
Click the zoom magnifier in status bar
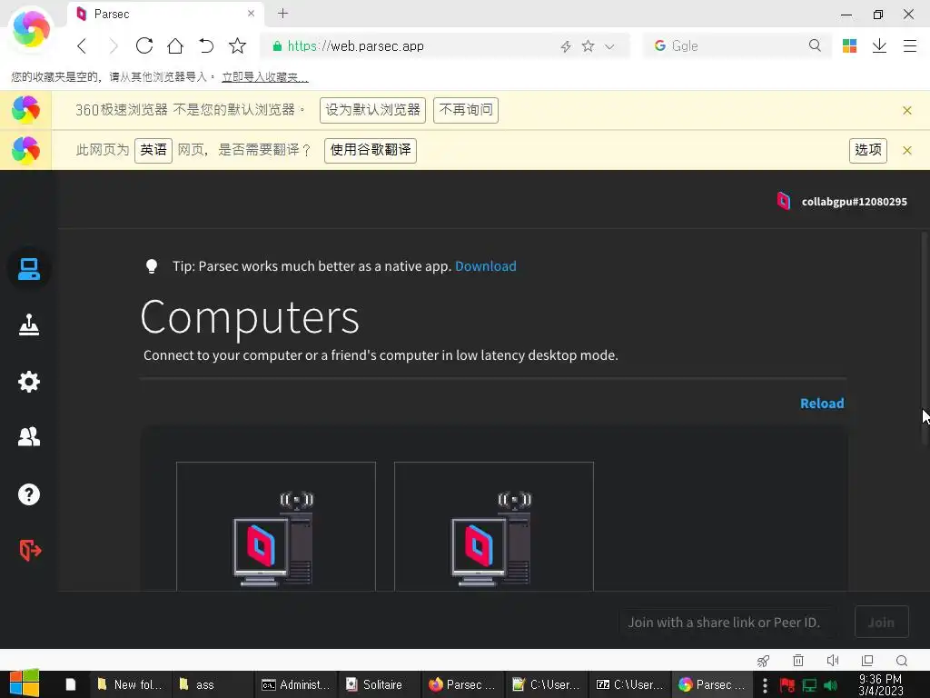(x=902, y=661)
